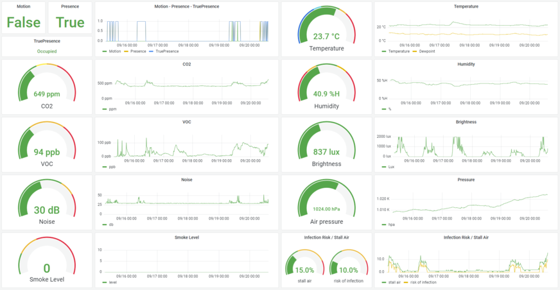
Task: Open the Pressure graph panel title menu
Action: [x=466, y=180]
